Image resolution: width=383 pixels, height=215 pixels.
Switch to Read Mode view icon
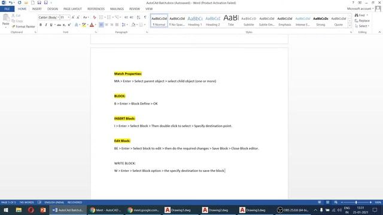click(x=320, y=202)
